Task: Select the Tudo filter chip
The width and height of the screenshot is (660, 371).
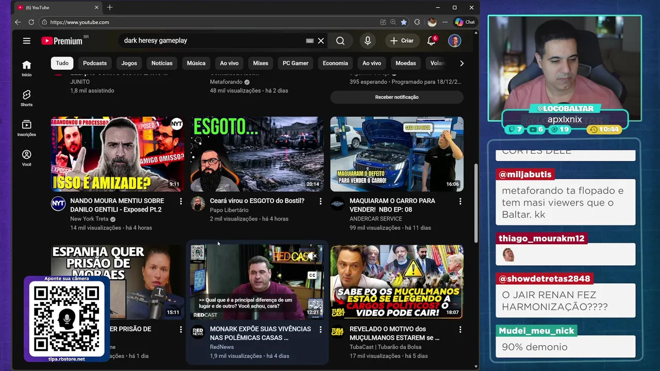Action: (x=62, y=63)
